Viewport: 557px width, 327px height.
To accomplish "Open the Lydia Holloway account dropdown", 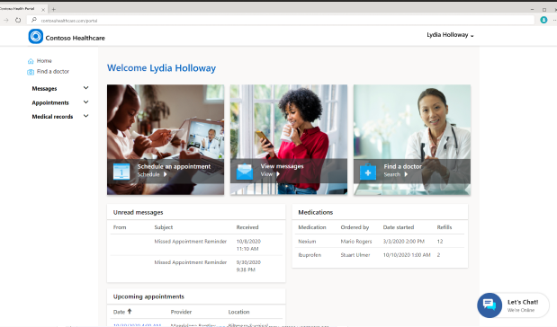I will coord(450,35).
